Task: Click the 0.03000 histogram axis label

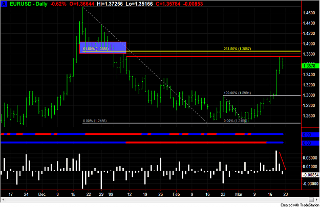Action: 310,158
